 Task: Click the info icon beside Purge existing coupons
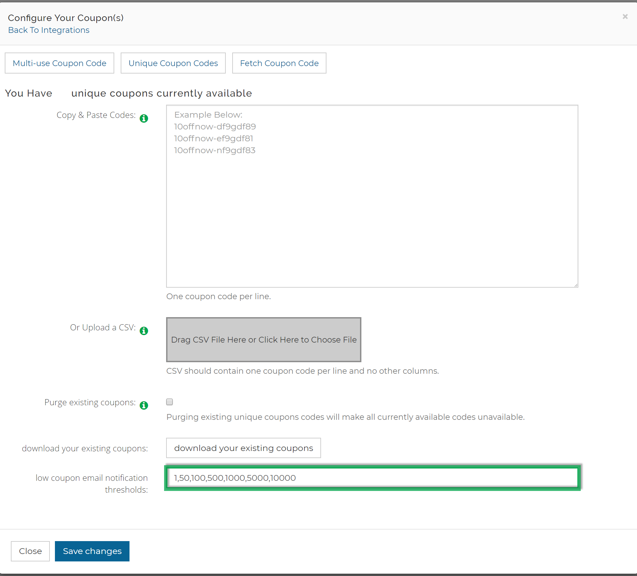pyautogui.click(x=144, y=405)
